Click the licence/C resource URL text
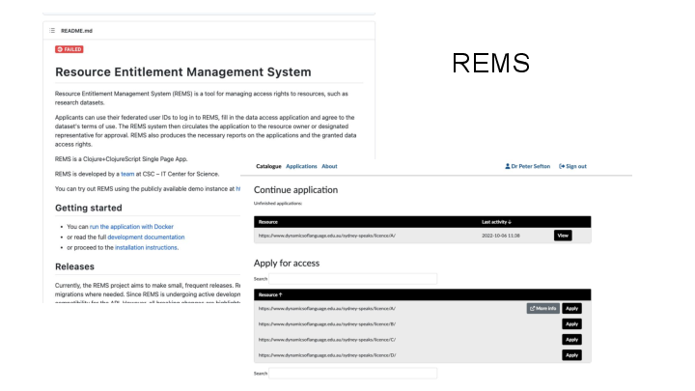 point(327,340)
